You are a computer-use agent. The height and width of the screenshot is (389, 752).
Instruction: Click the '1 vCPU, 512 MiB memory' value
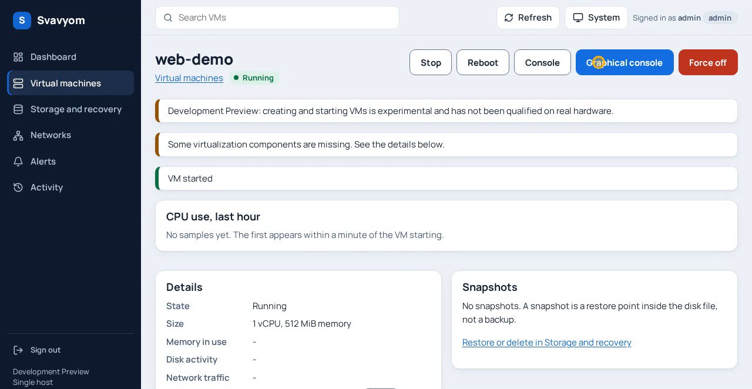(302, 324)
